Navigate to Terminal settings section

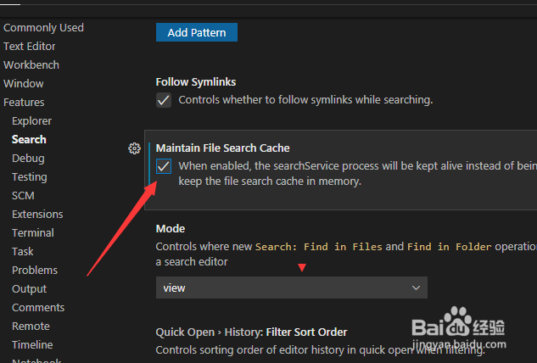point(33,233)
